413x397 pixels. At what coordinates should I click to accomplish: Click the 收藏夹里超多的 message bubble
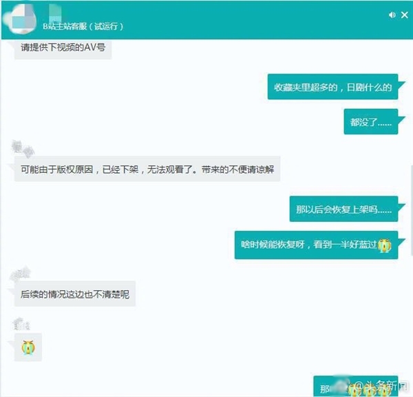coord(332,87)
